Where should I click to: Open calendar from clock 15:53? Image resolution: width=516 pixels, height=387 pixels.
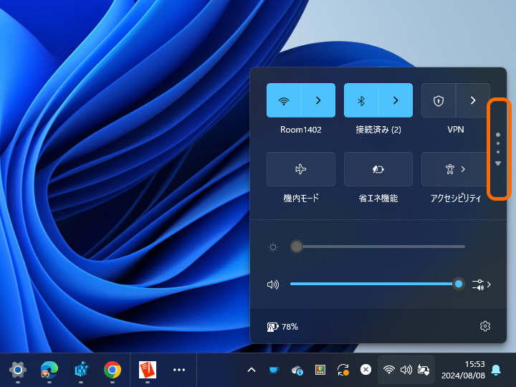[463, 370]
